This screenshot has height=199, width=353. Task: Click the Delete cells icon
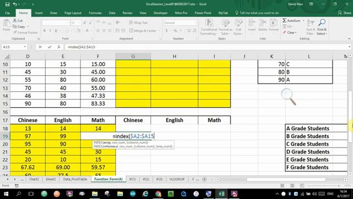pos(263,23)
